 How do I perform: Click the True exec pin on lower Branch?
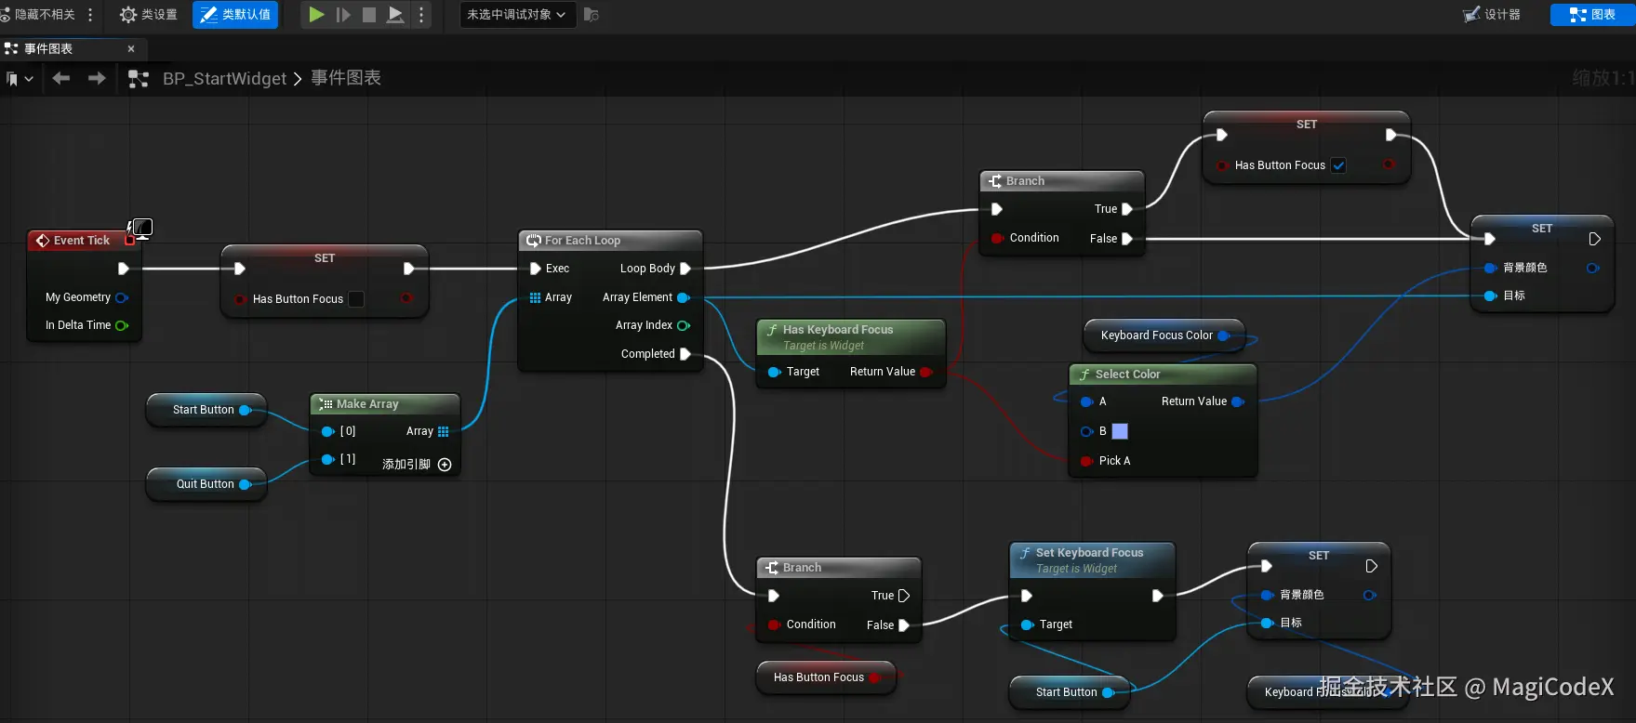(904, 596)
